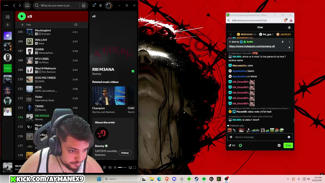Select the track SEYA
The image size is (325, 183).
click(x=52, y=89)
